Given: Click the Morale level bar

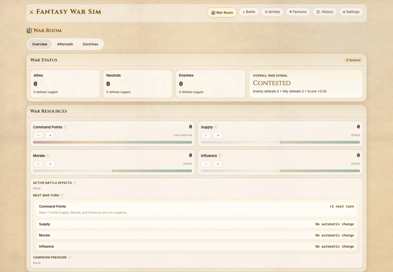Looking at the screenshot, I should [x=112, y=171].
